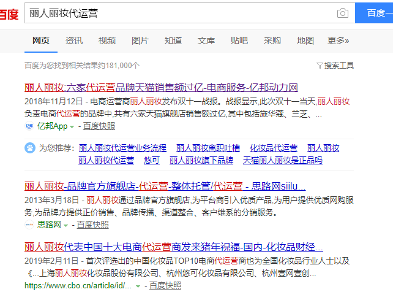393x292 pixels.
Task: Click the camera image-search icon
Action: 343,13
